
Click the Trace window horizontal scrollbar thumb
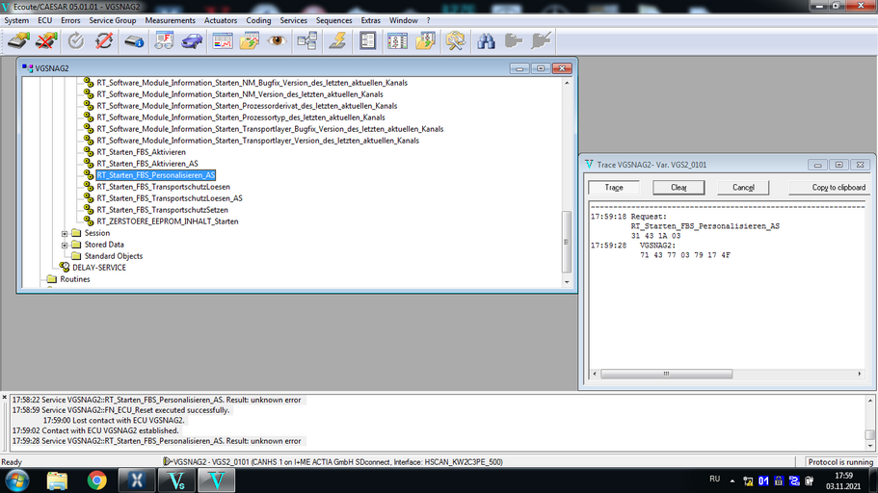coord(666,374)
